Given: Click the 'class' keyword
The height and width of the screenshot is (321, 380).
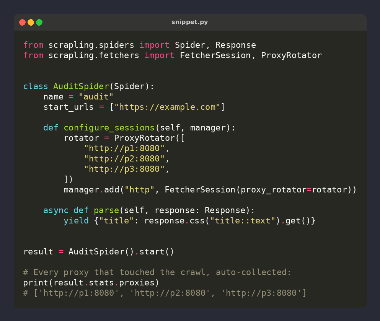Looking at the screenshot, I should pos(36,86).
